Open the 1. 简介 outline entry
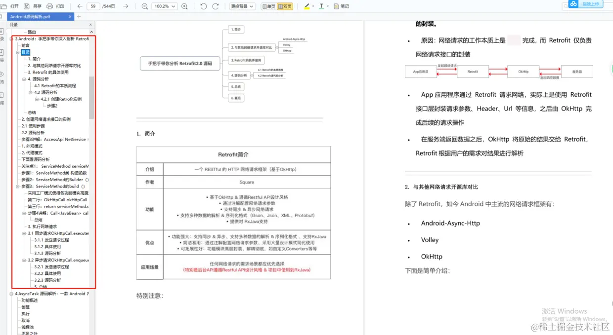Viewport: 613px width, 335px height. click(x=35, y=59)
